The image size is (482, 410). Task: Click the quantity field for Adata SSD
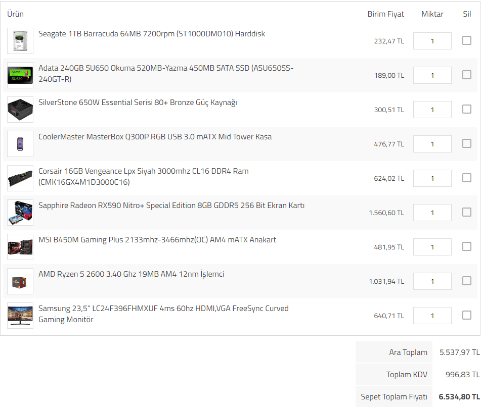[x=432, y=75]
